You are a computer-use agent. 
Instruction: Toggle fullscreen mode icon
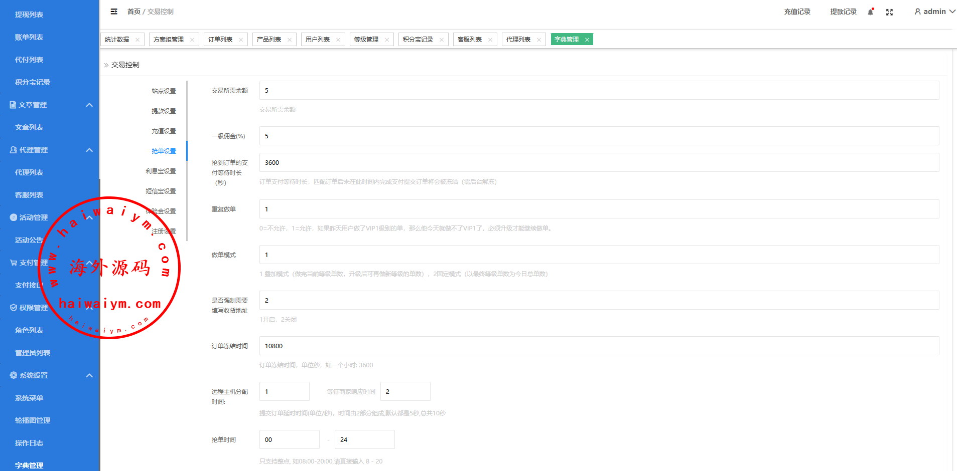pyautogui.click(x=889, y=12)
